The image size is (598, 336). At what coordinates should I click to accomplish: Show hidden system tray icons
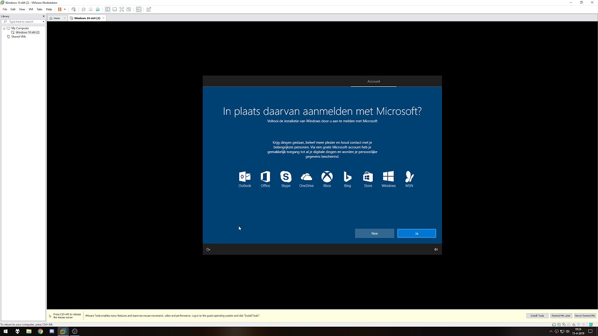click(x=551, y=331)
